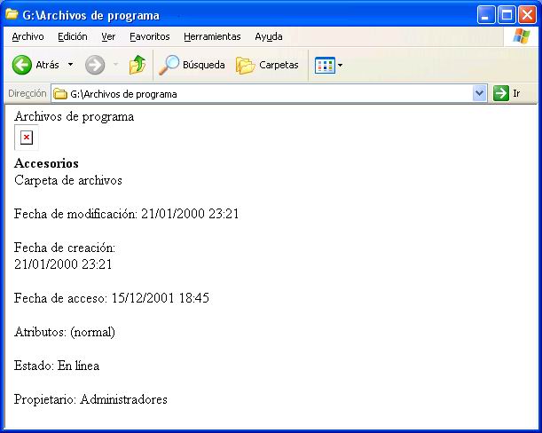Click the broken image placeholder
This screenshot has width=542, height=433.
27,138
